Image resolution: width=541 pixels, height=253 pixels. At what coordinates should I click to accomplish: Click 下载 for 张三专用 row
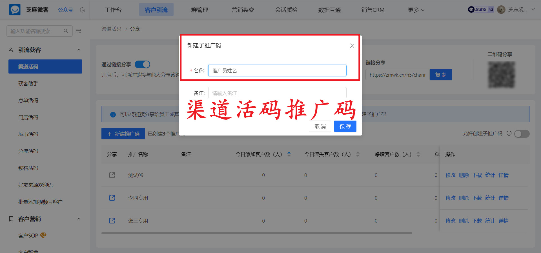click(477, 221)
